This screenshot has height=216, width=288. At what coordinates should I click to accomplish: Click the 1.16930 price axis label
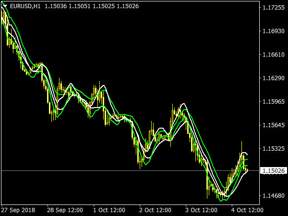(x=274, y=31)
